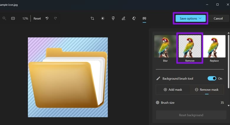This screenshot has height=125, width=230.
Task: Click the panel scrollbar down arrow
Action: click(x=229, y=106)
